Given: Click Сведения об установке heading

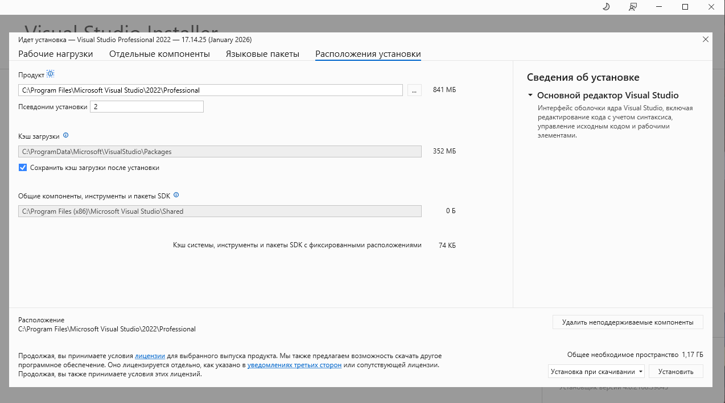Looking at the screenshot, I should [x=583, y=77].
